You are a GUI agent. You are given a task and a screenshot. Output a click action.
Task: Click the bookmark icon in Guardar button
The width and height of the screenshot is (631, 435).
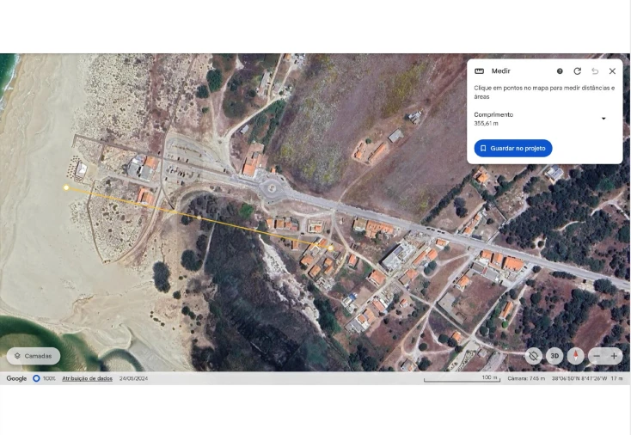pos(483,149)
